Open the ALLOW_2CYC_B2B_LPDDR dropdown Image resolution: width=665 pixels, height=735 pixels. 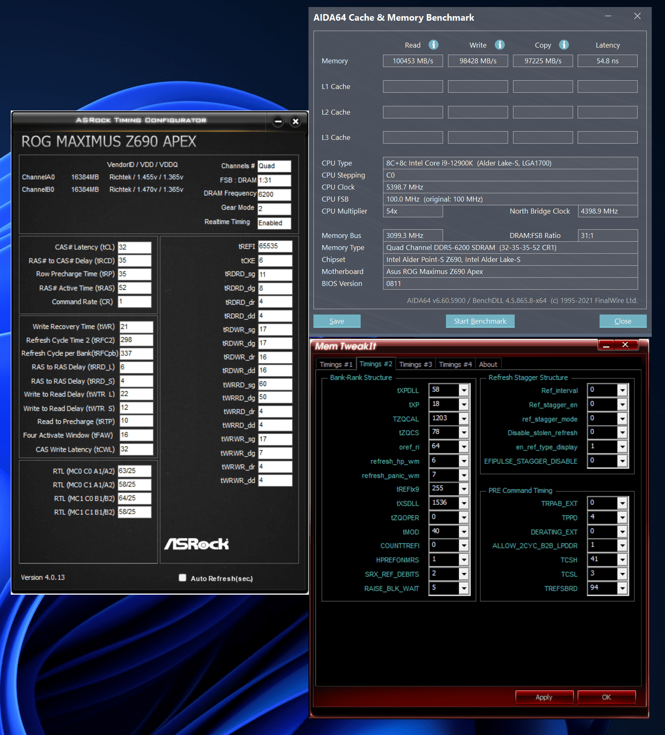click(x=622, y=546)
